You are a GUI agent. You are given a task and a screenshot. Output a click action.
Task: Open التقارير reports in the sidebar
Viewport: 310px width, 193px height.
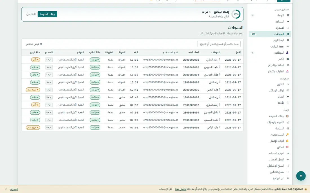coord(270,84)
